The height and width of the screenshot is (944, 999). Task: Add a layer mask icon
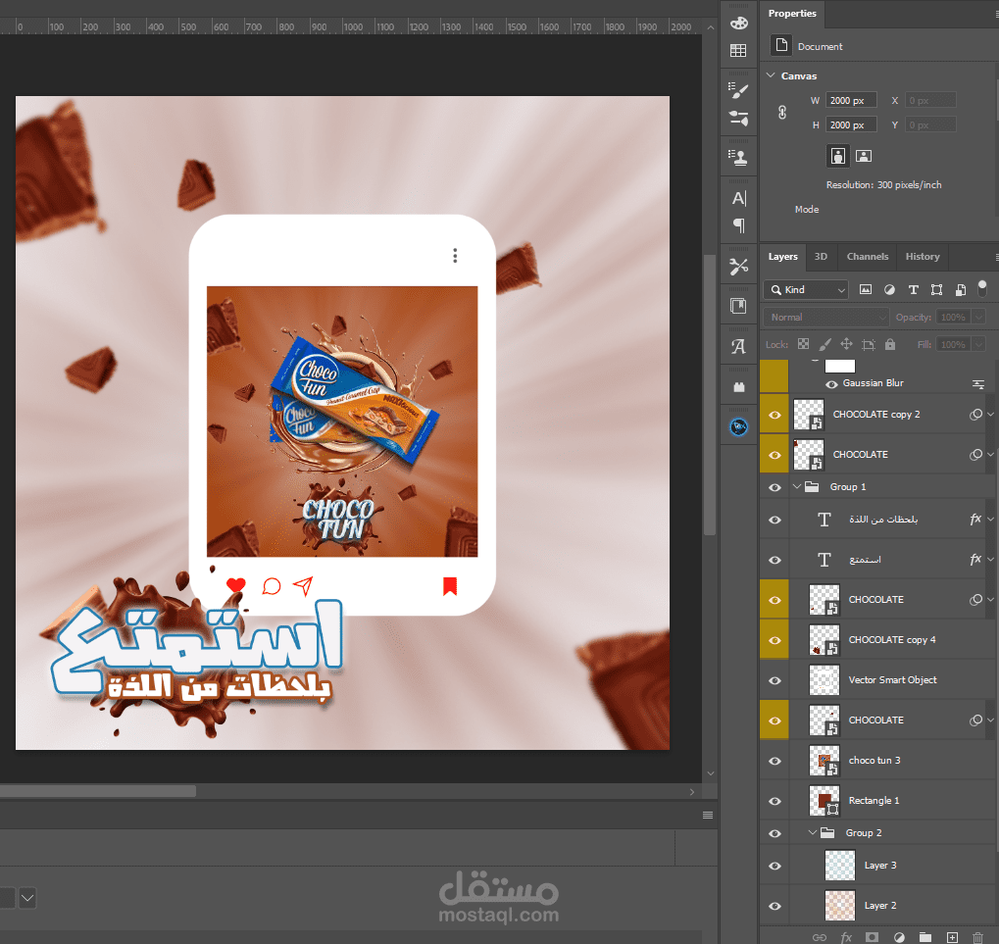873,937
